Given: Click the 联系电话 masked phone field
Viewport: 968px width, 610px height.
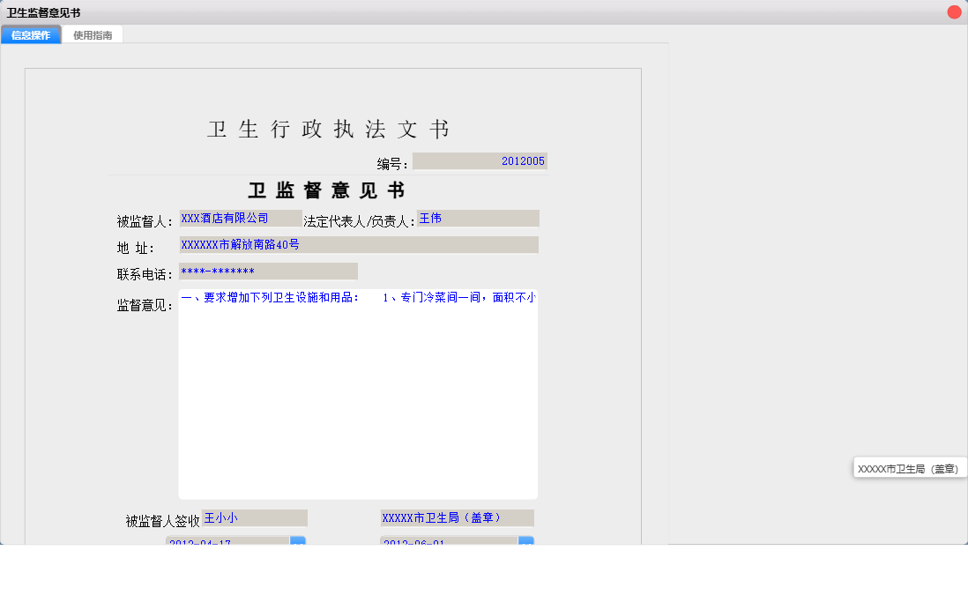Looking at the screenshot, I should point(268,272).
